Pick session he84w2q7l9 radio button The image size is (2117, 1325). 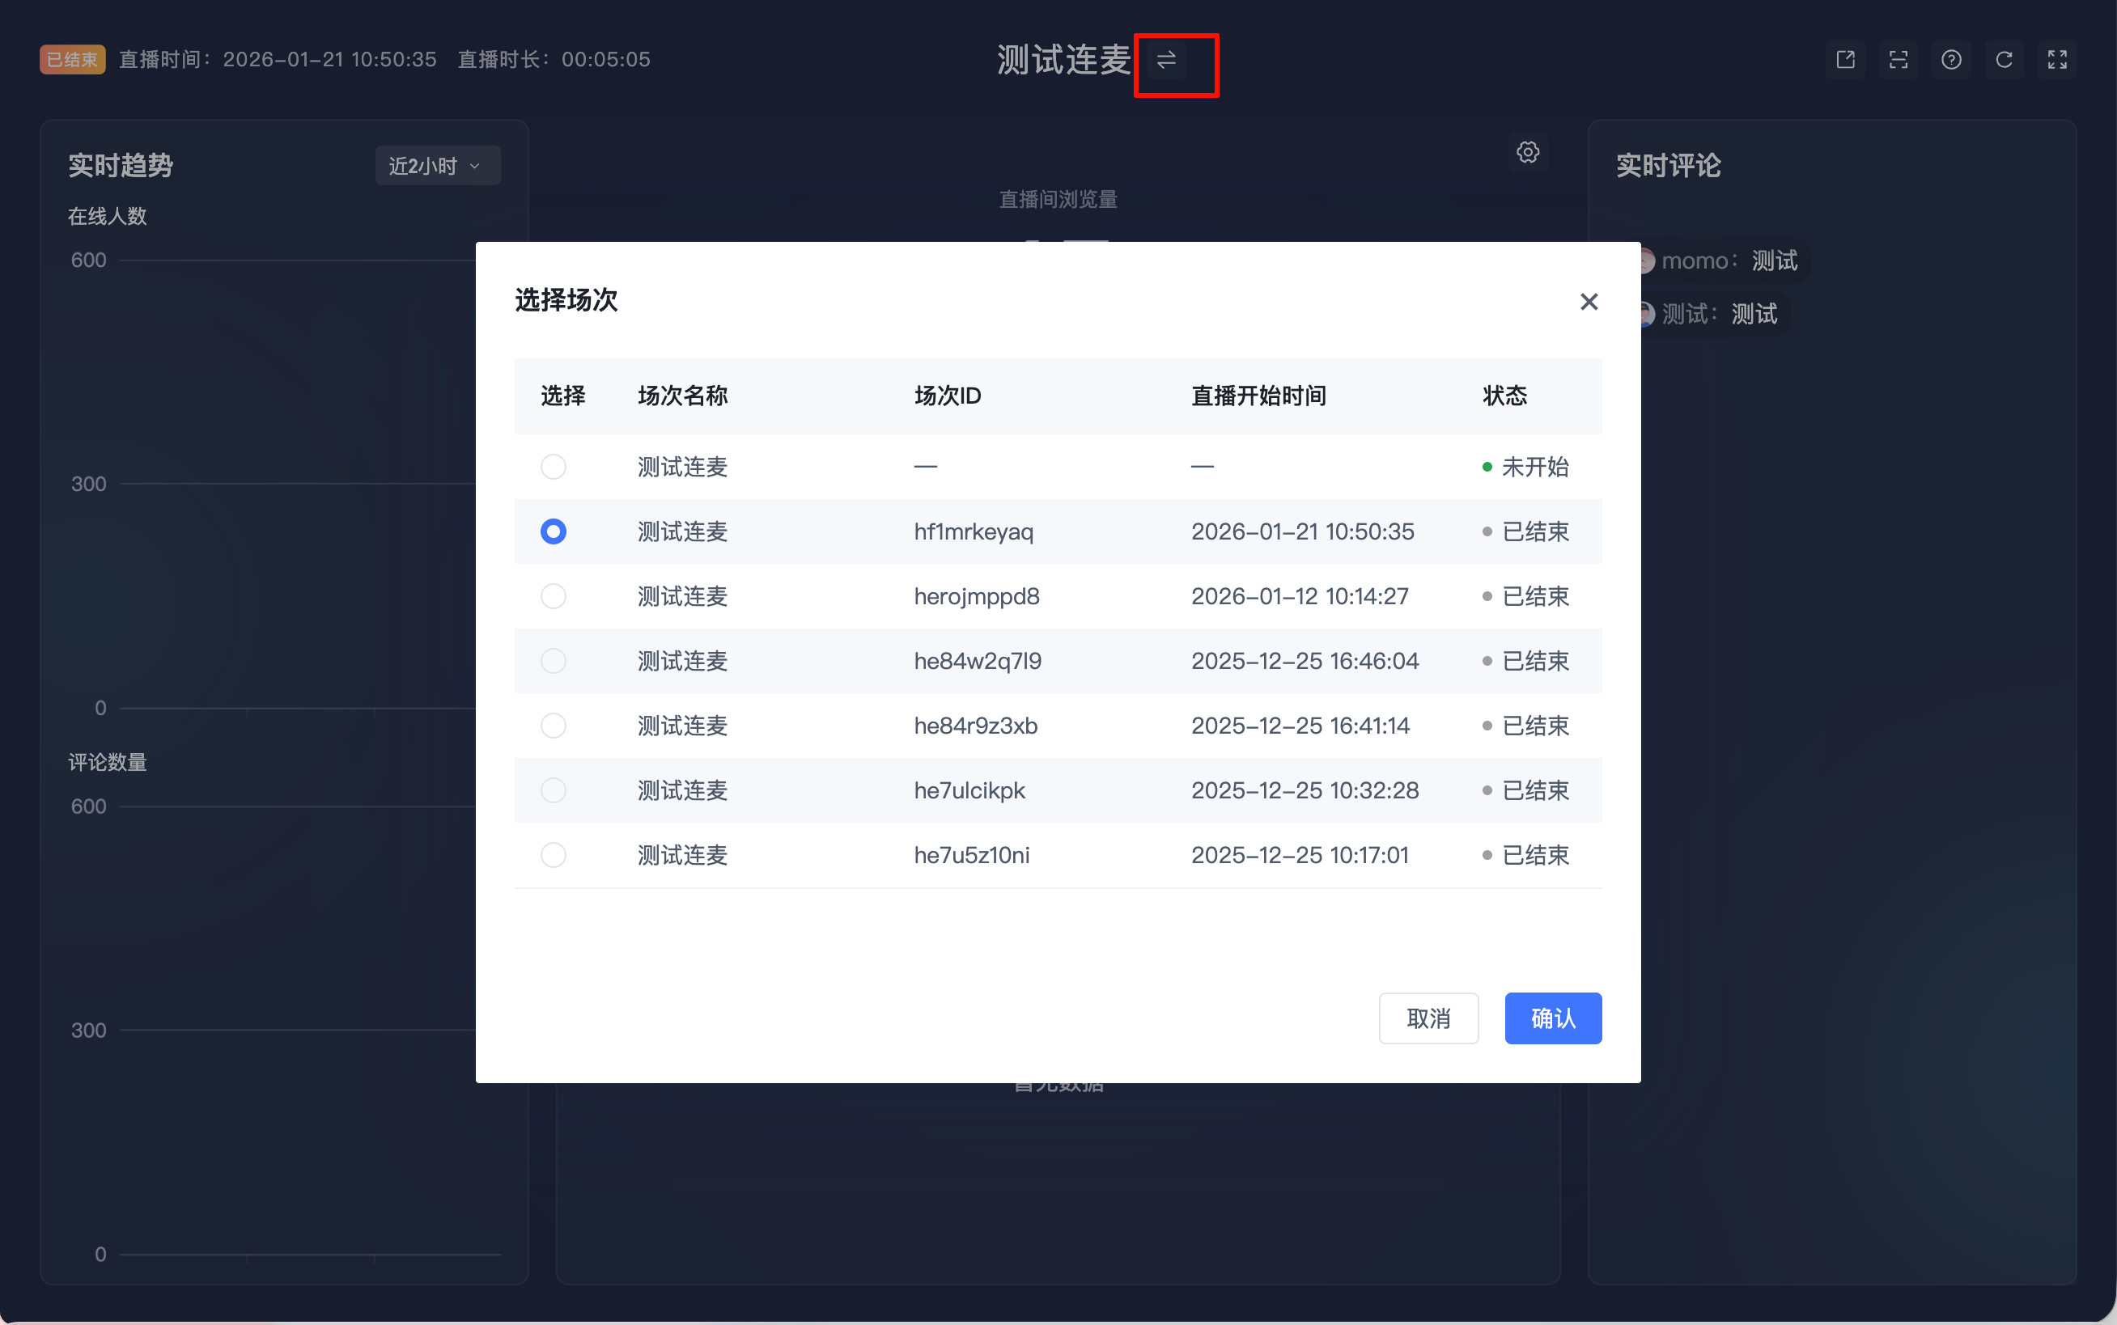click(554, 661)
